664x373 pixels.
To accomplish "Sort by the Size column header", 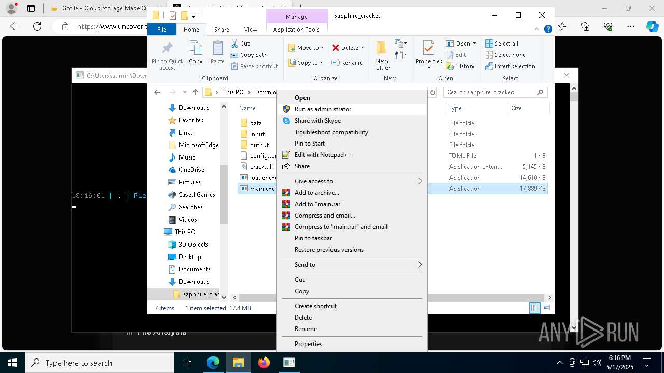I will click(x=528, y=108).
